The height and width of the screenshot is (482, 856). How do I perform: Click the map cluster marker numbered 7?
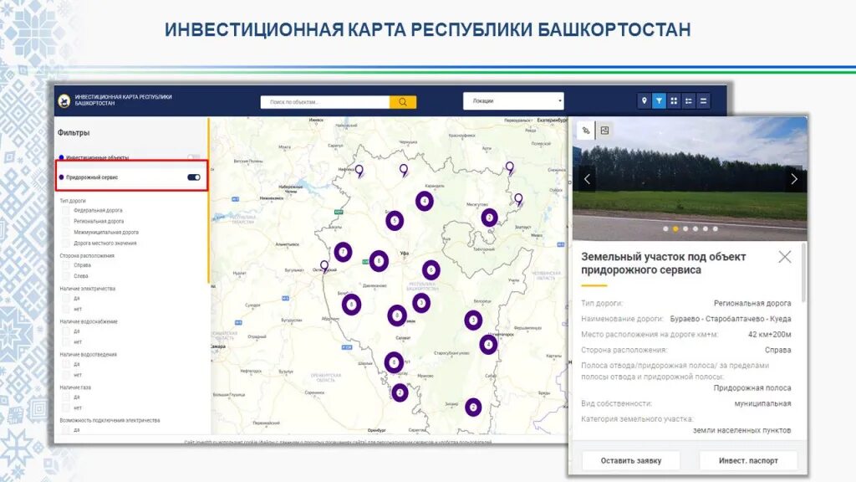tap(343, 252)
